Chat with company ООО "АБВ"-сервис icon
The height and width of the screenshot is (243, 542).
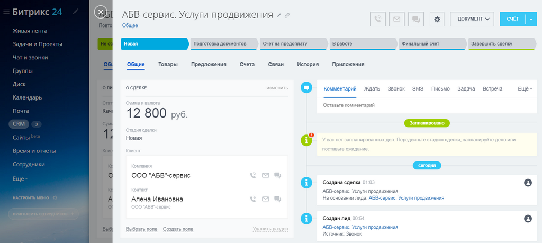pyautogui.click(x=277, y=175)
